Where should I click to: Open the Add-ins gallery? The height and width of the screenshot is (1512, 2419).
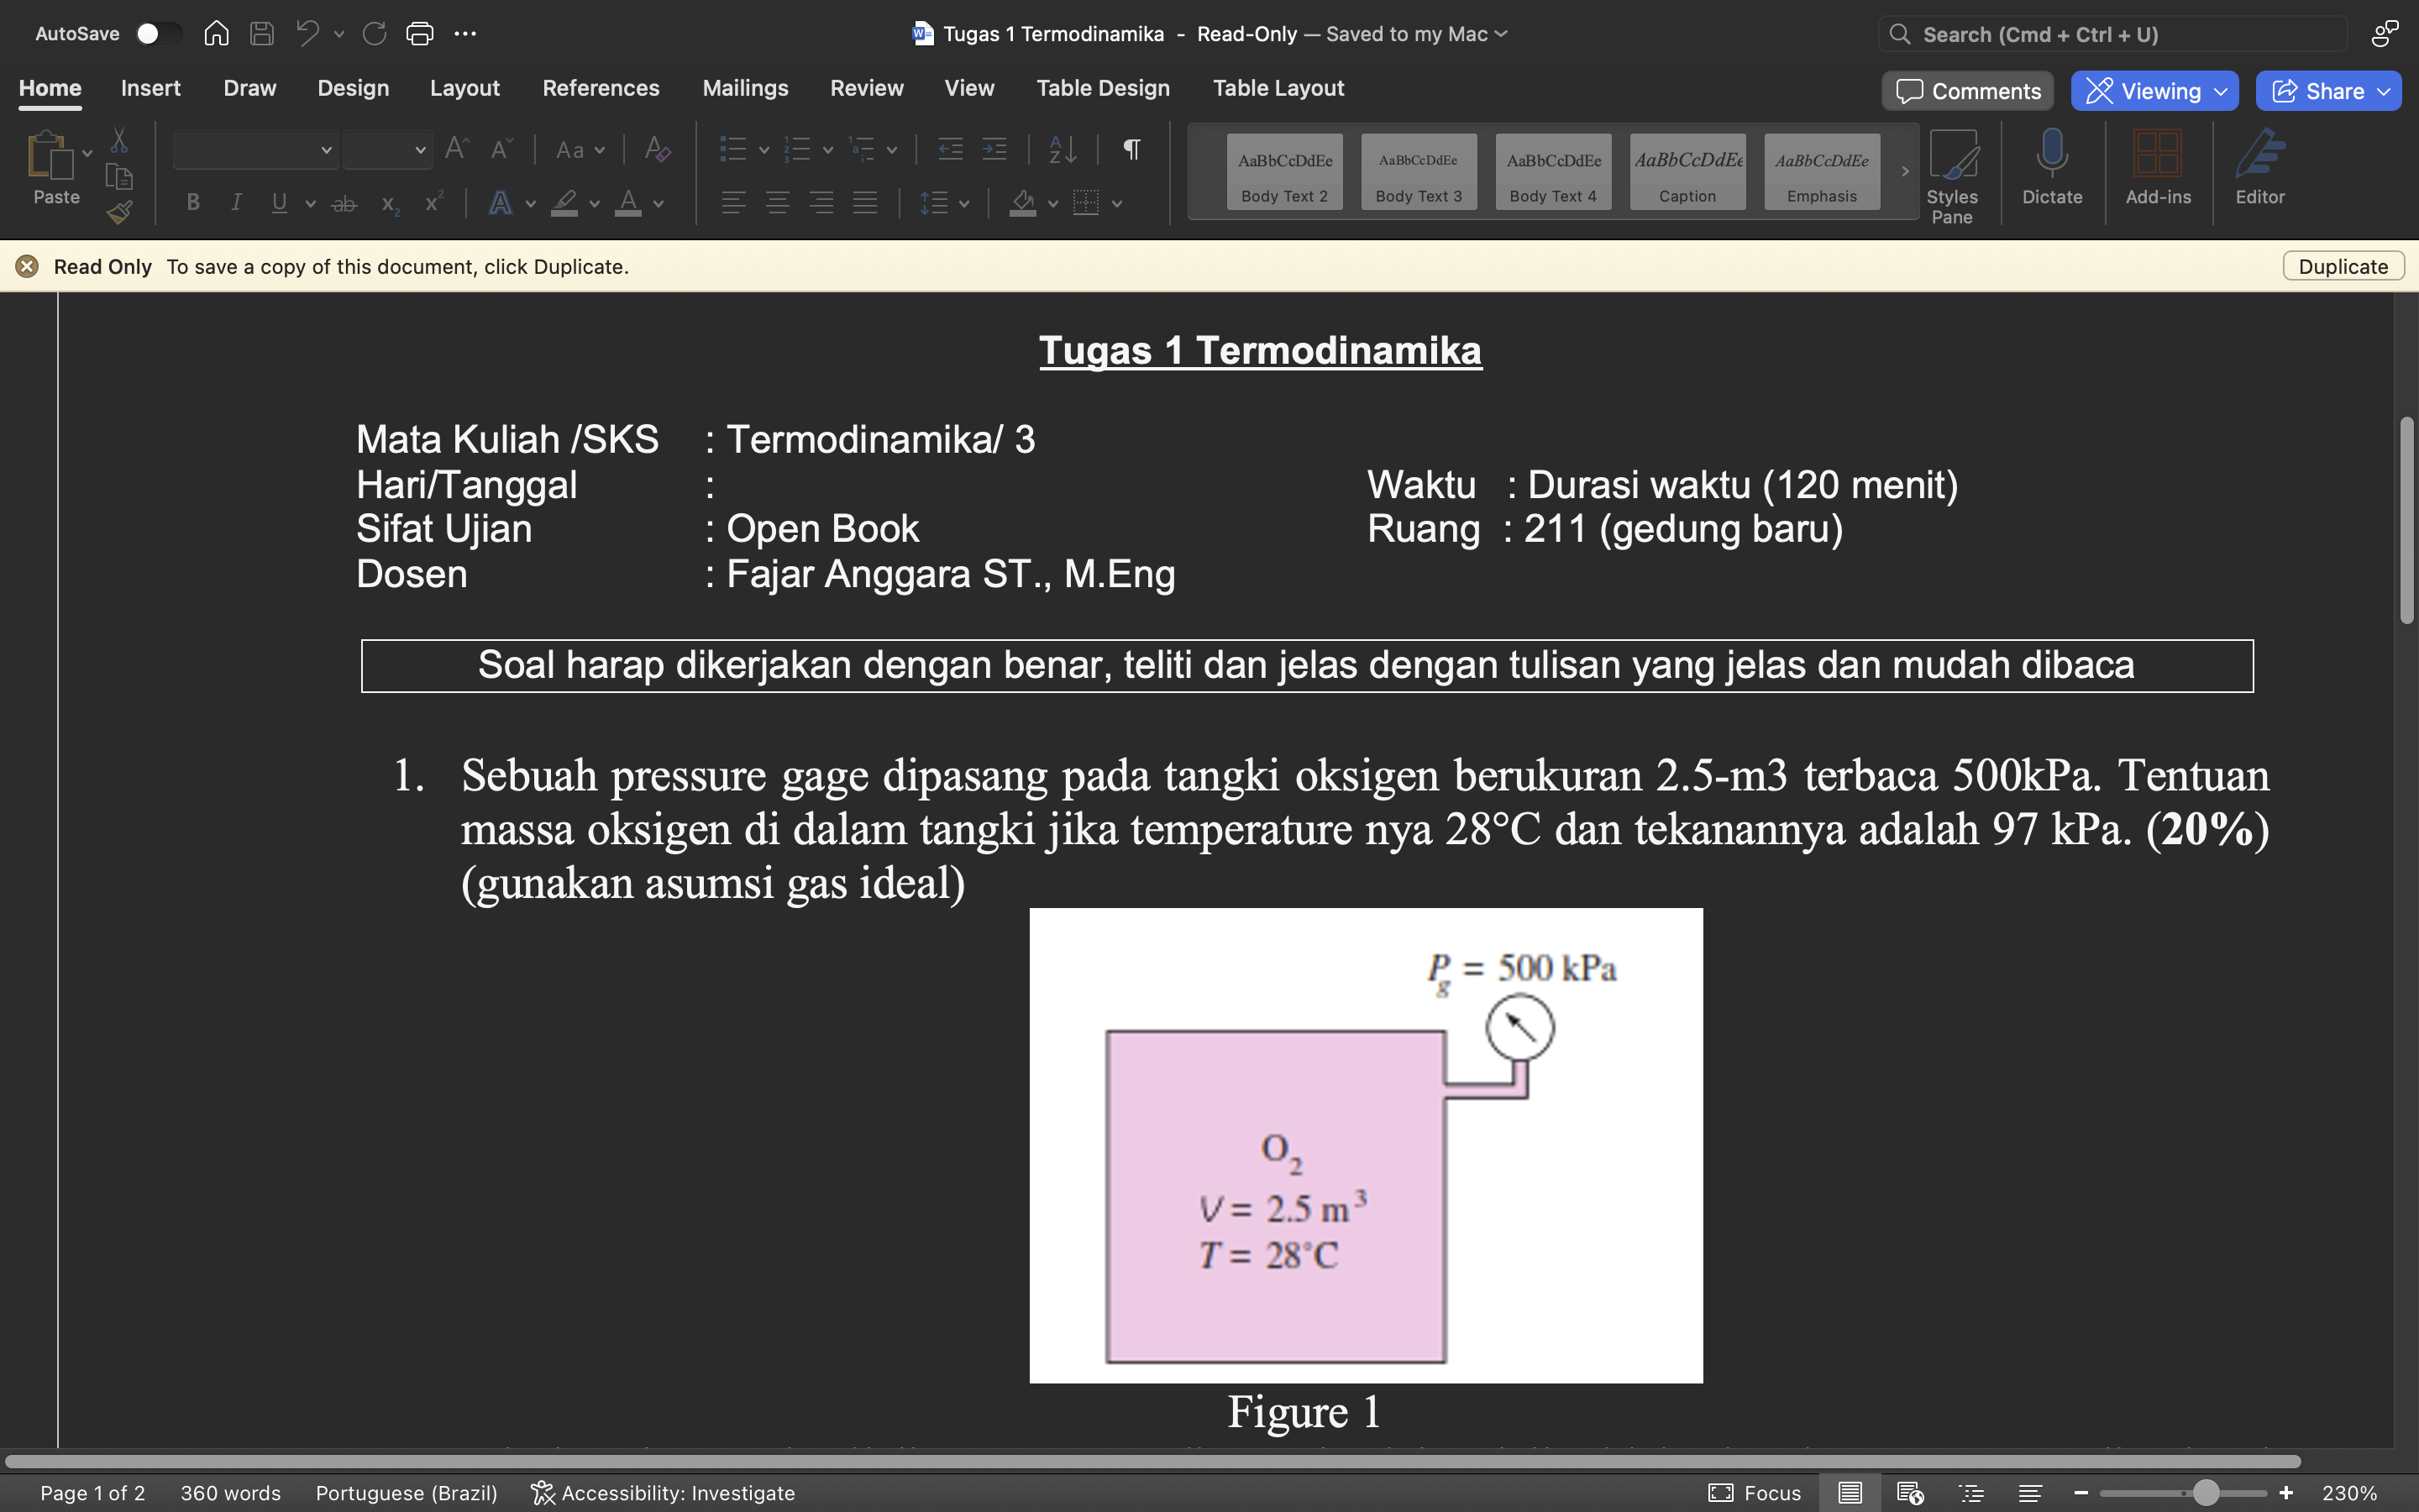[x=2157, y=167]
